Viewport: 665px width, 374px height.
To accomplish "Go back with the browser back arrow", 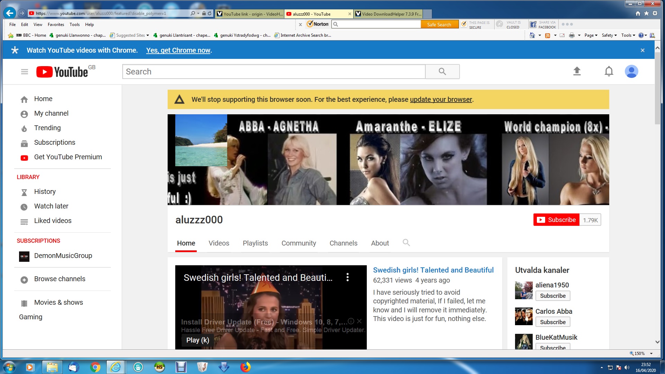I will pos(9,13).
